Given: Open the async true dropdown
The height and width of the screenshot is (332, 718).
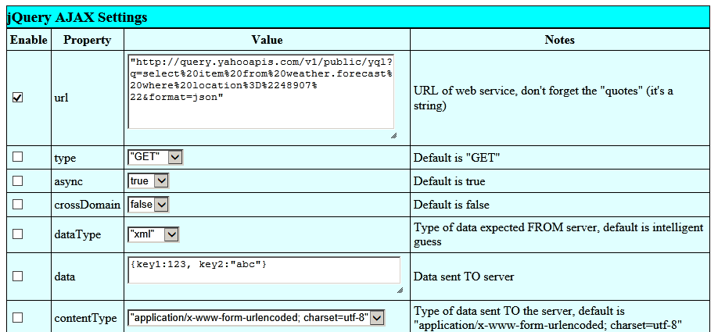Looking at the screenshot, I should pyautogui.click(x=149, y=180).
